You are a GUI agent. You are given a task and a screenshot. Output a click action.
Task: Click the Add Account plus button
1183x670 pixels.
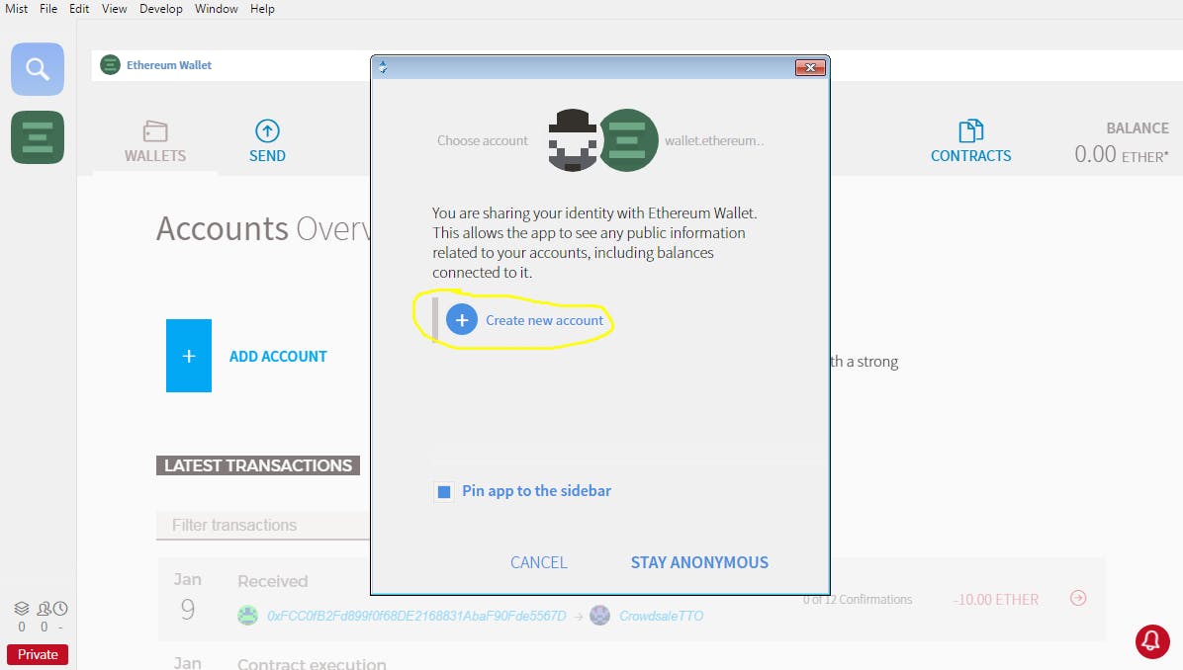(189, 356)
